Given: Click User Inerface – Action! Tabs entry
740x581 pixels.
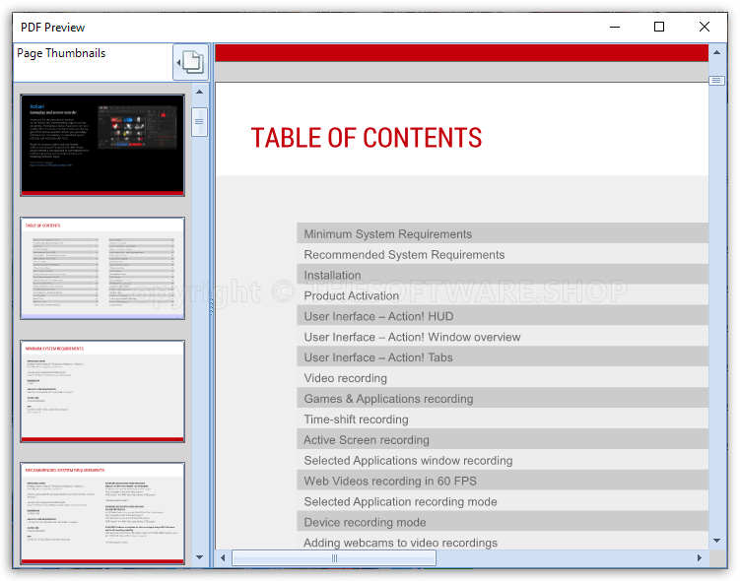Looking at the screenshot, I should [x=503, y=357].
